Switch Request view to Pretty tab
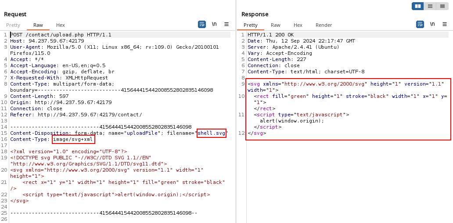 (x=13, y=25)
